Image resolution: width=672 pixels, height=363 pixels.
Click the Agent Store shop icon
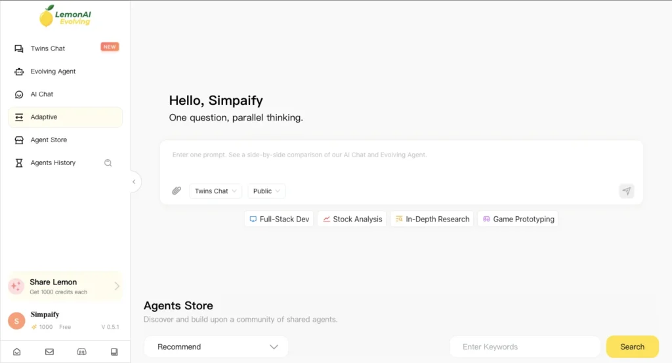click(x=19, y=140)
